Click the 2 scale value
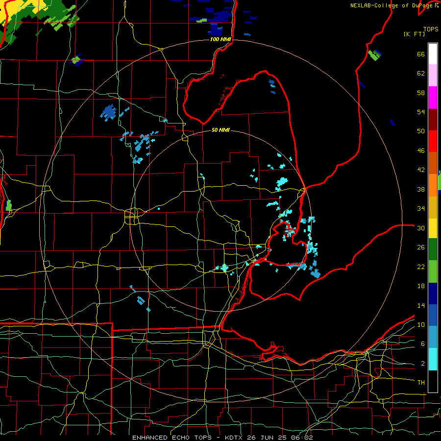 pyautogui.click(x=422, y=364)
